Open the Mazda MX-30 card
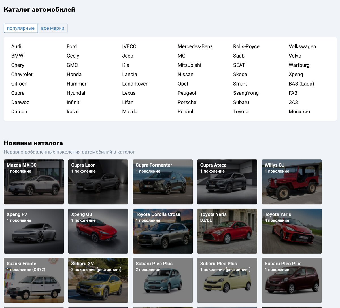The width and height of the screenshot is (340, 308). click(34, 182)
